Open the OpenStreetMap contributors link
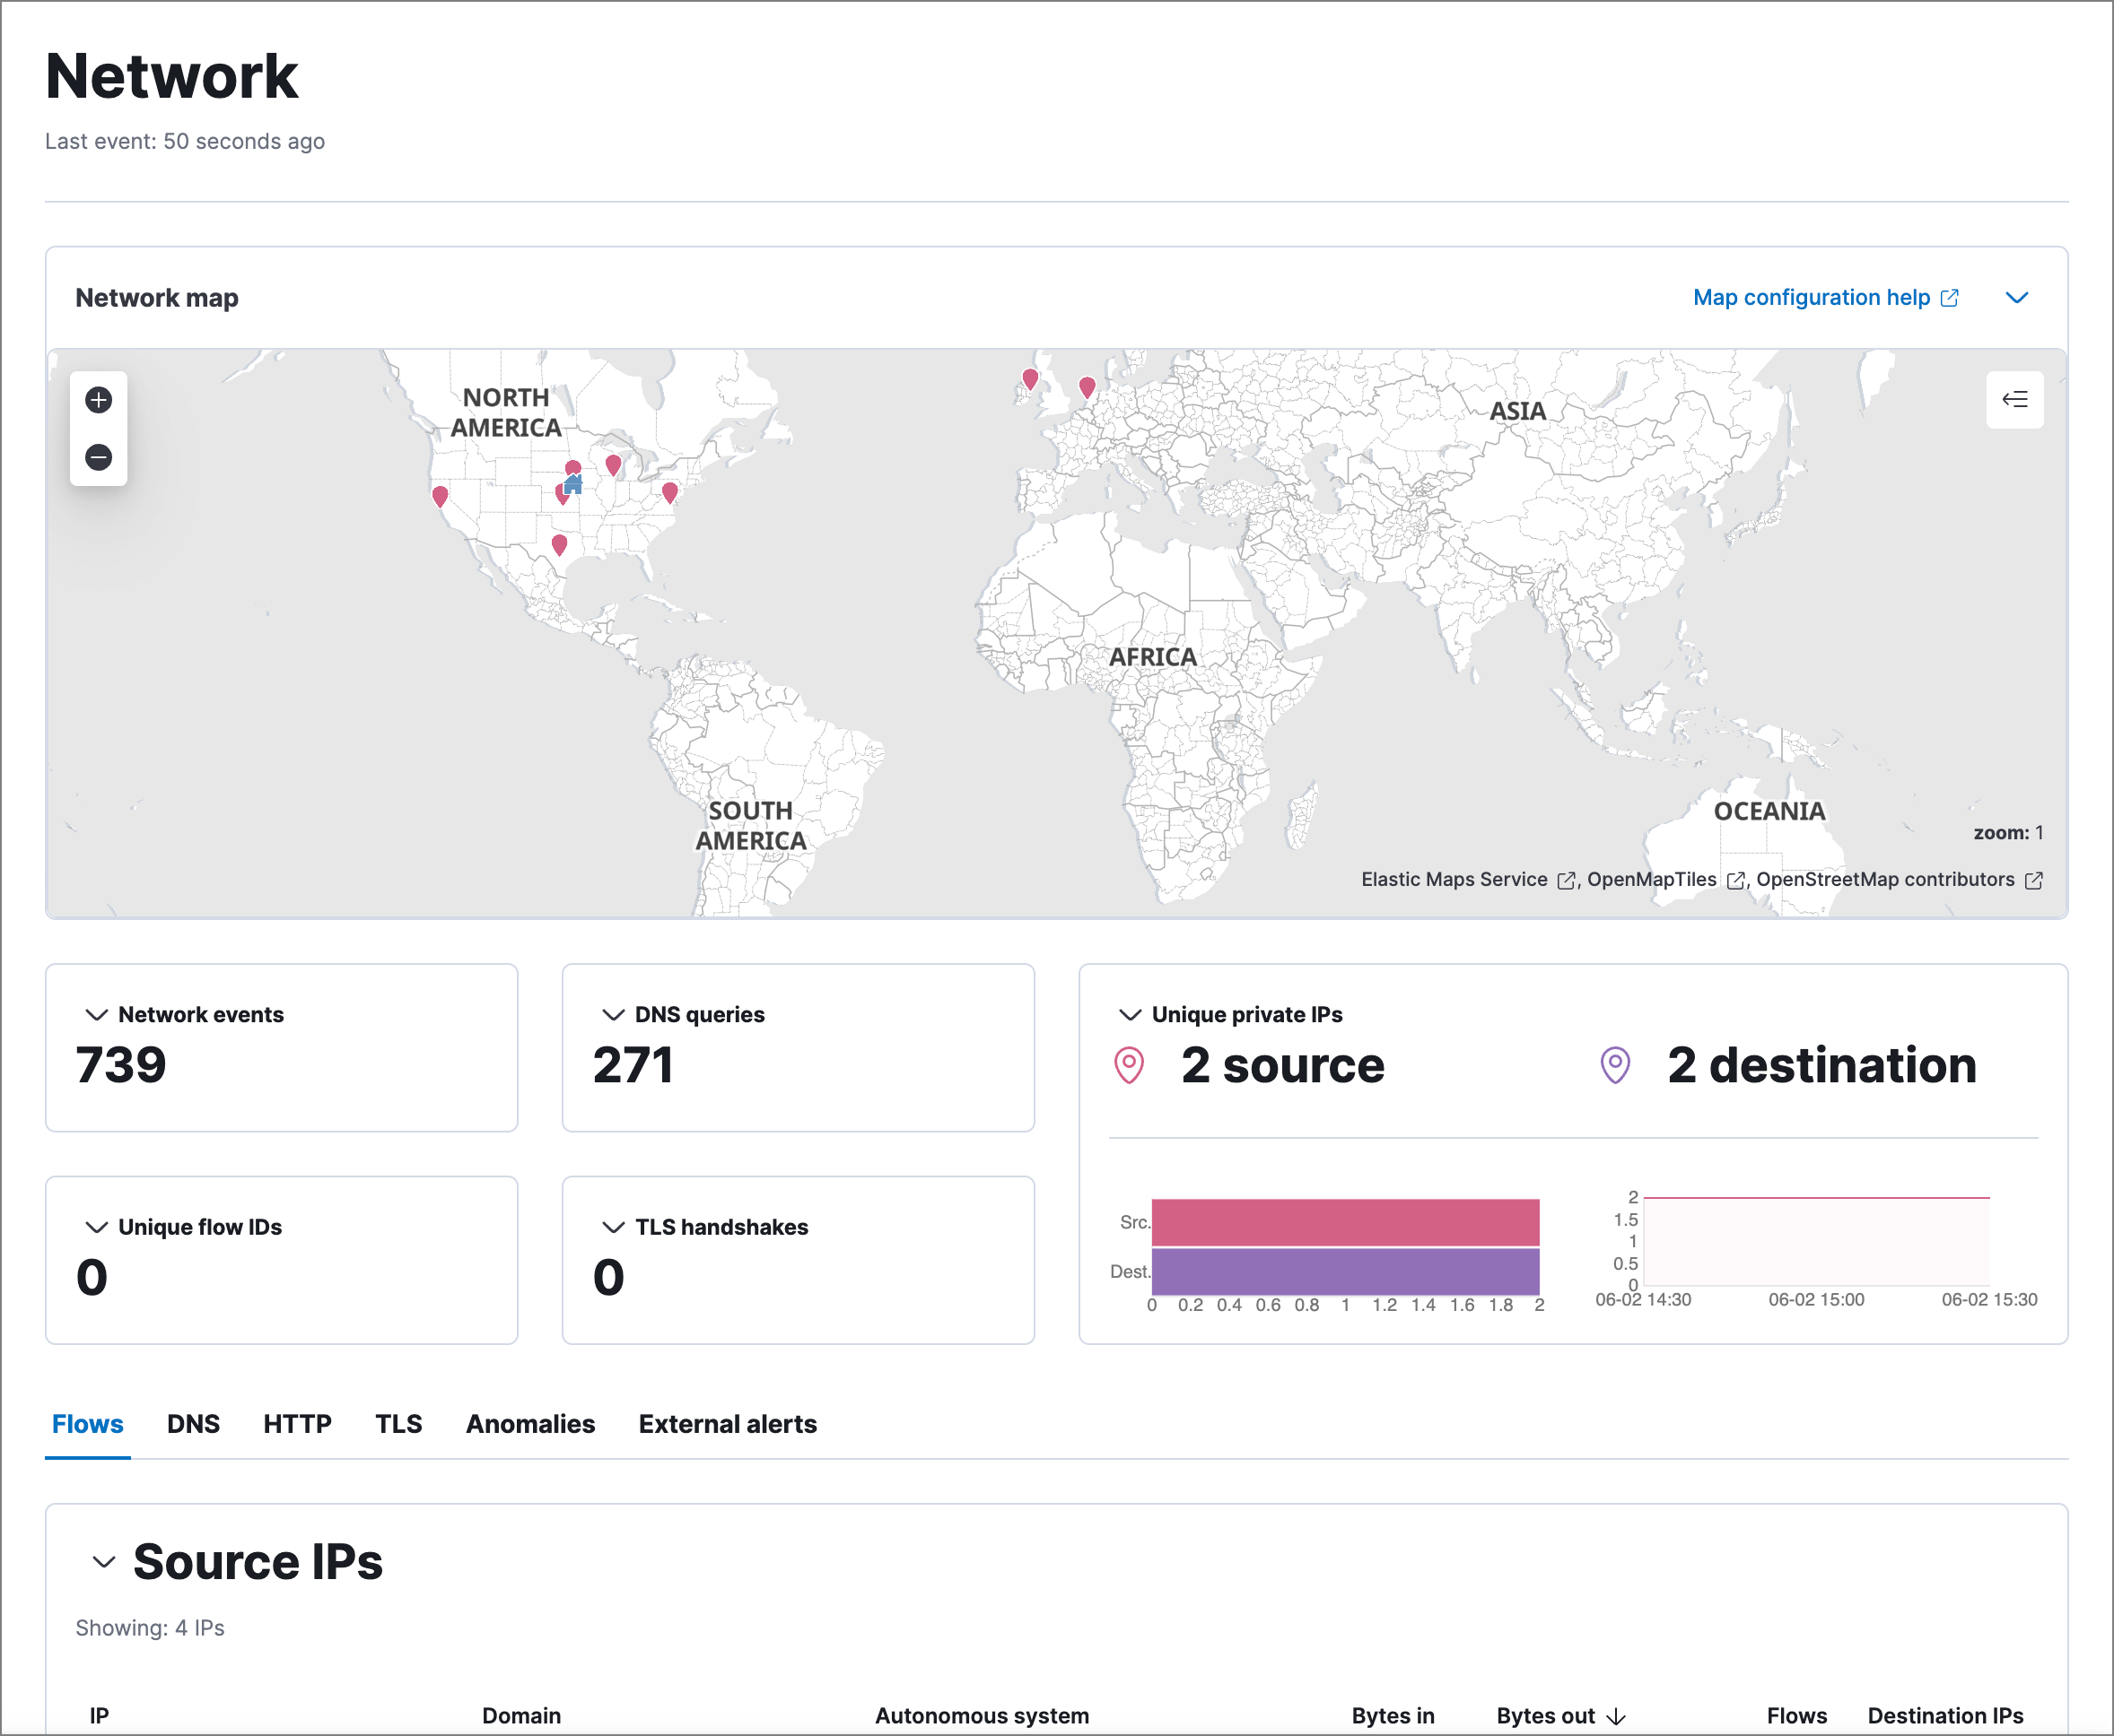This screenshot has height=1736, width=2114. click(1885, 879)
